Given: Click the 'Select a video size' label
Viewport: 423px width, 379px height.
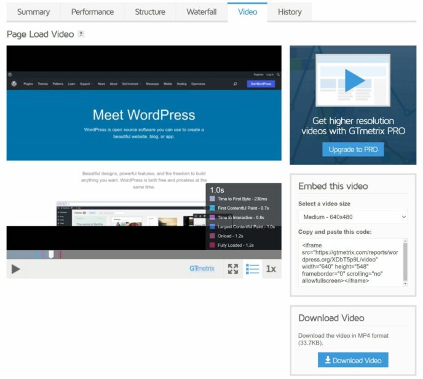Looking at the screenshot, I should pos(324,204).
